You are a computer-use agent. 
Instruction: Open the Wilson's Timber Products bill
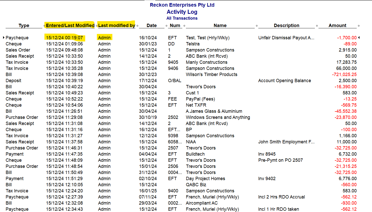point(181,74)
